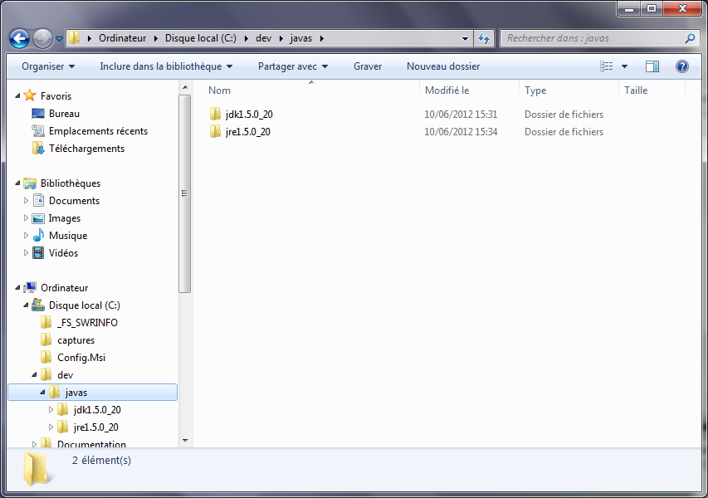Click the search field Rechercher dans javas
Image resolution: width=708 pixels, height=498 pixels.
(x=593, y=38)
